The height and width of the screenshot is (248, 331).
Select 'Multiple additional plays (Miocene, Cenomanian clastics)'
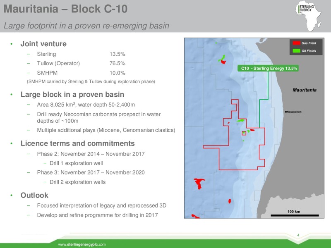click(x=106, y=130)
